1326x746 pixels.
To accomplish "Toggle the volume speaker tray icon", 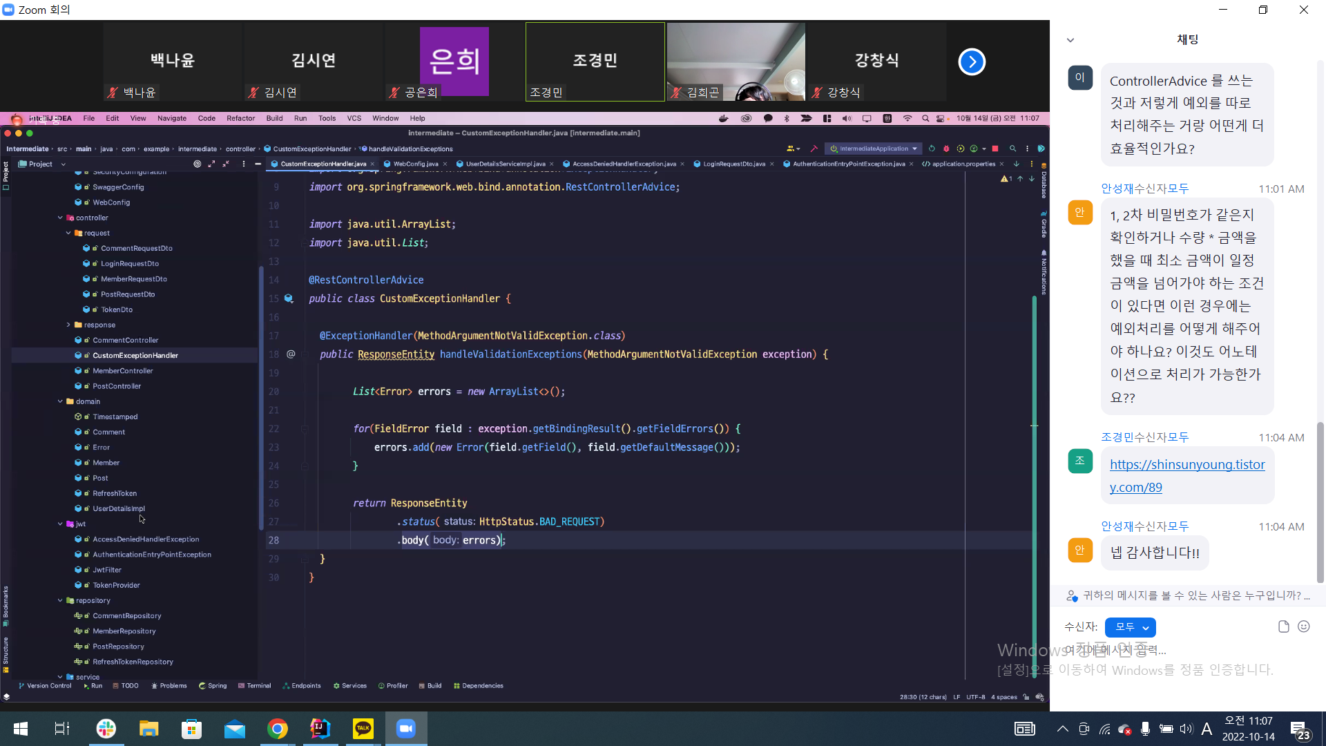I will (1186, 729).
